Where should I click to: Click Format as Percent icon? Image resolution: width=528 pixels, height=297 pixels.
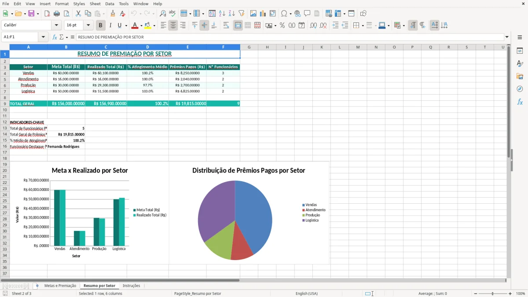282,26
